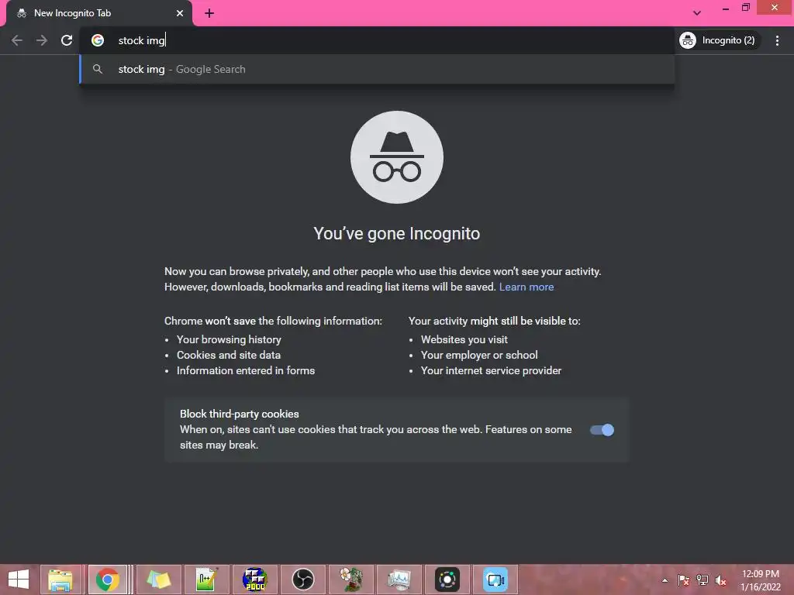Reload the current page
Viewport: 794px width, 595px height.
[67, 40]
